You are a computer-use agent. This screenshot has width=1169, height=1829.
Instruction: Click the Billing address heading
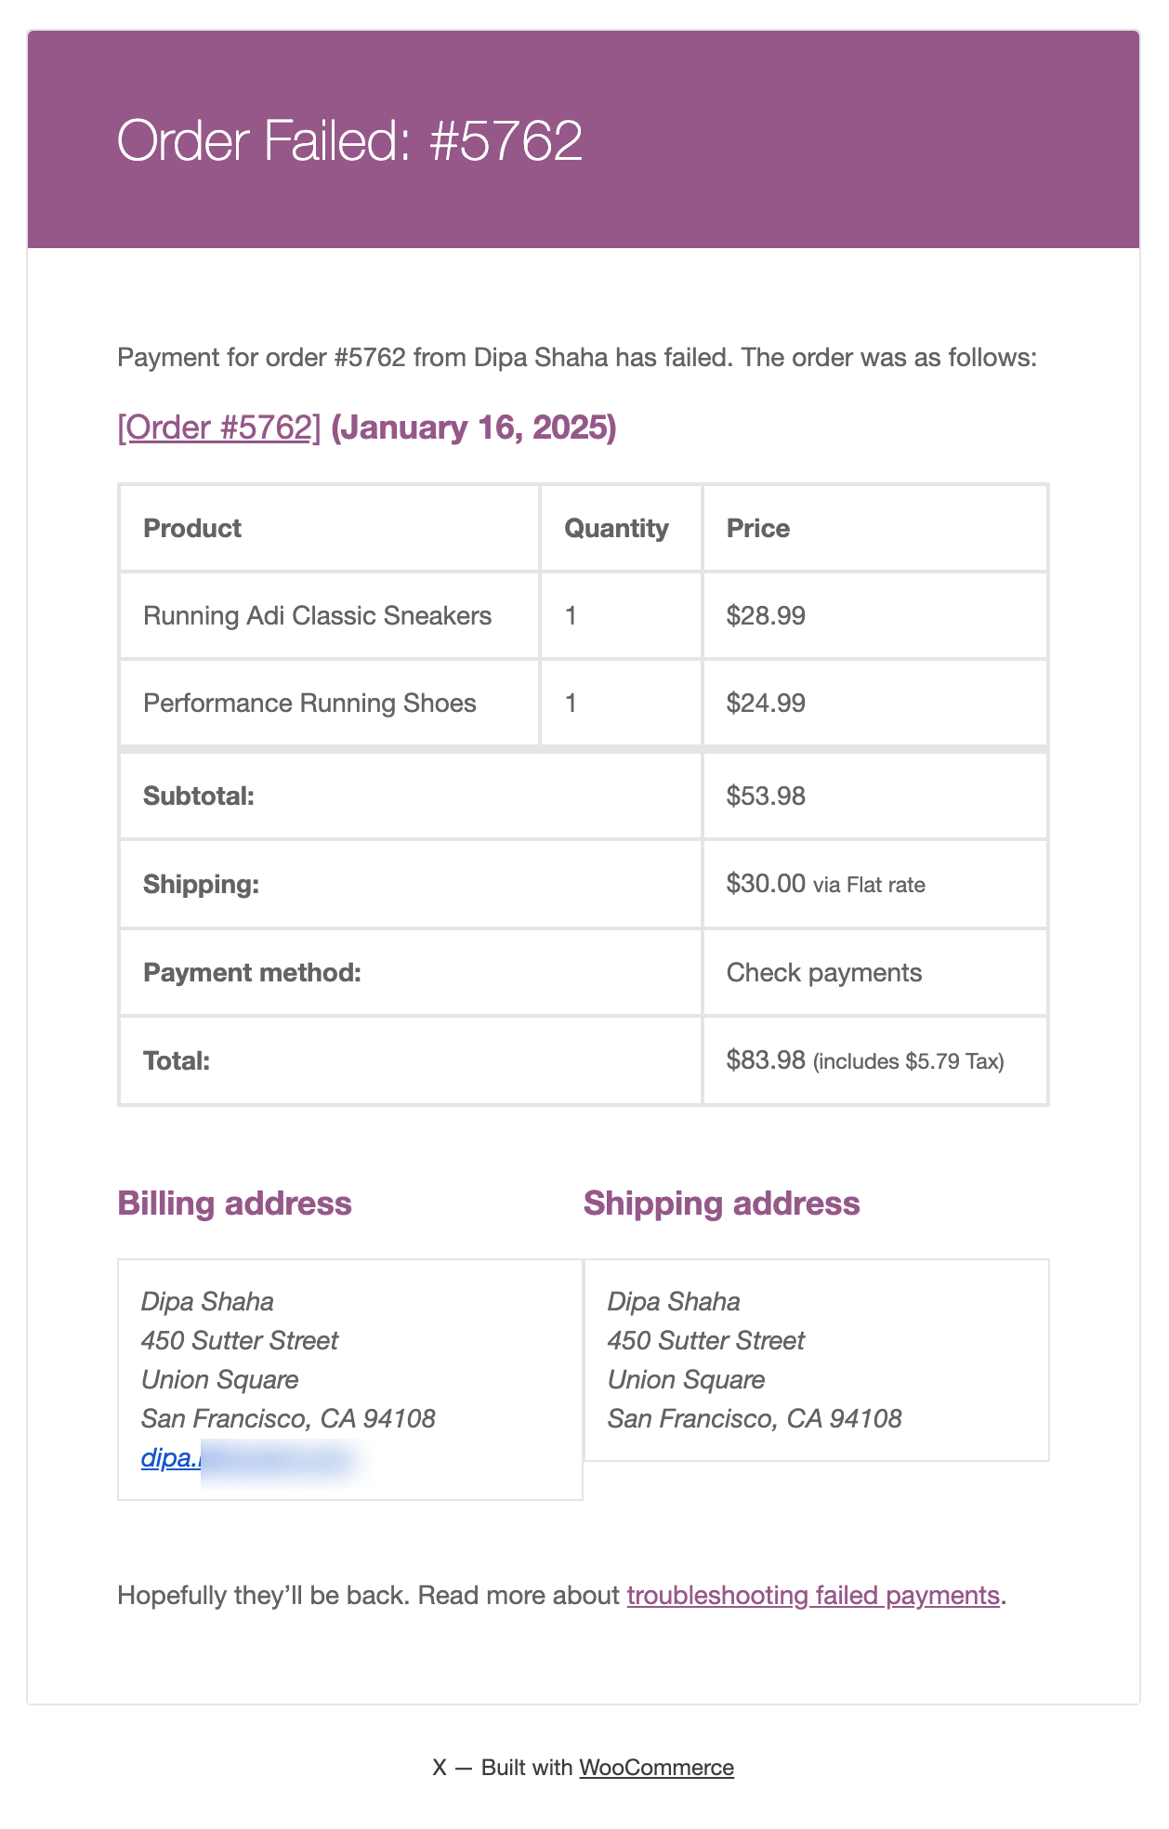pos(234,1204)
